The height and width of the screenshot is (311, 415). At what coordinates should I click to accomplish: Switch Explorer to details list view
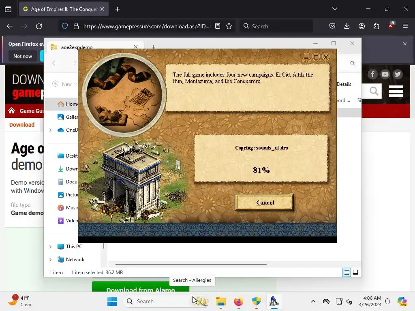tap(347, 272)
